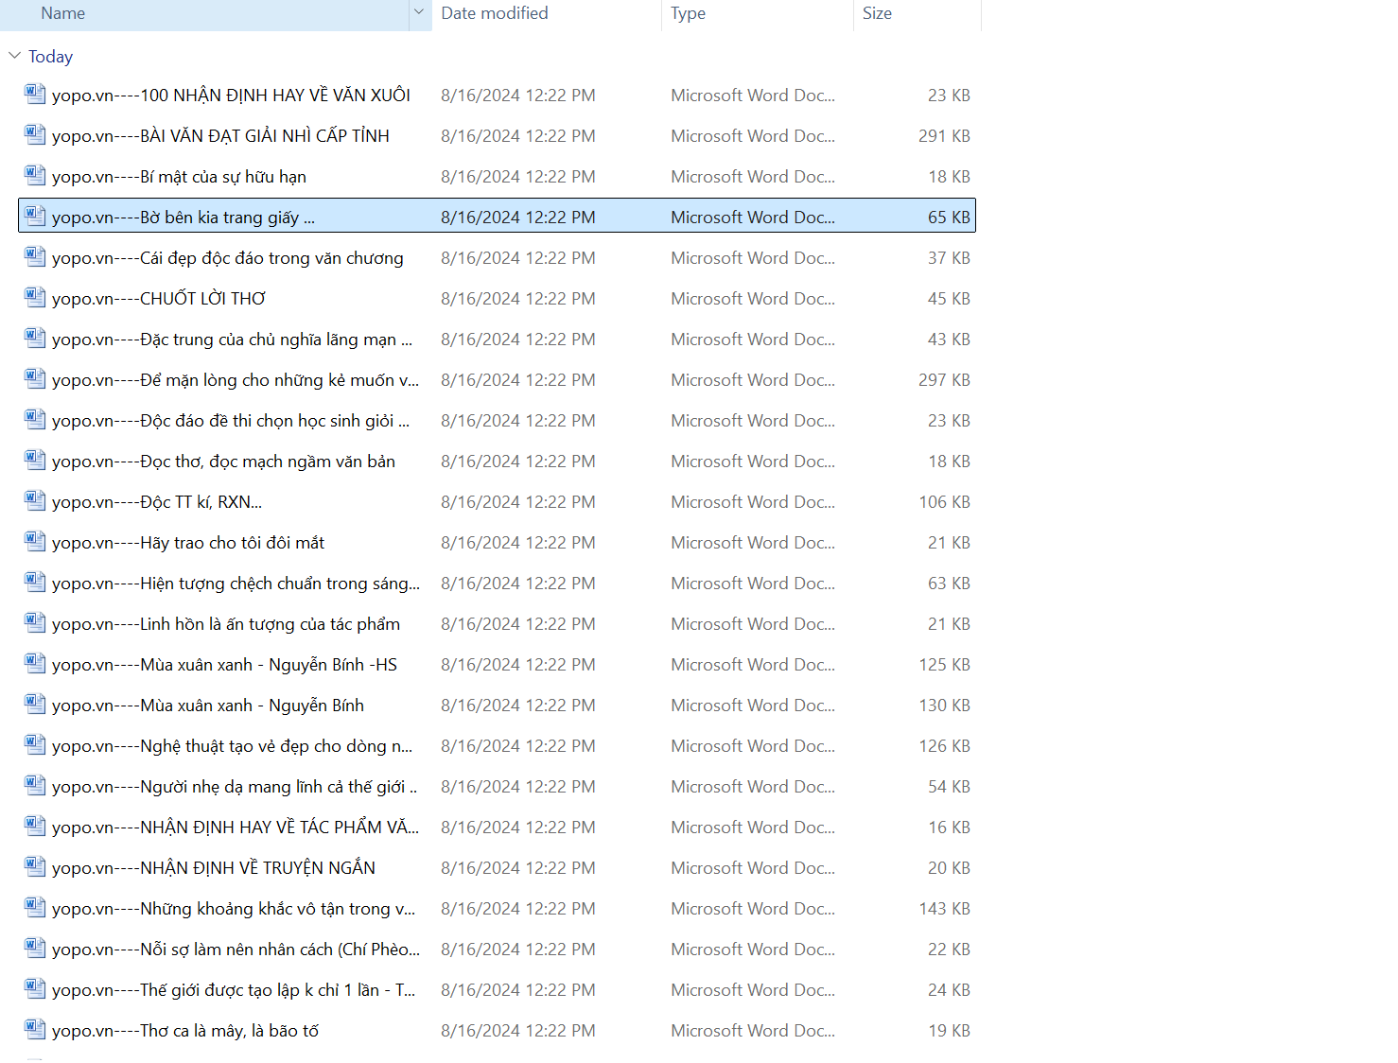Screen dimensions: 1398x1063
Task: Click Word icon of 'Để mặn lòng cho những kẻ muốn'
Action: pyautogui.click(x=35, y=378)
